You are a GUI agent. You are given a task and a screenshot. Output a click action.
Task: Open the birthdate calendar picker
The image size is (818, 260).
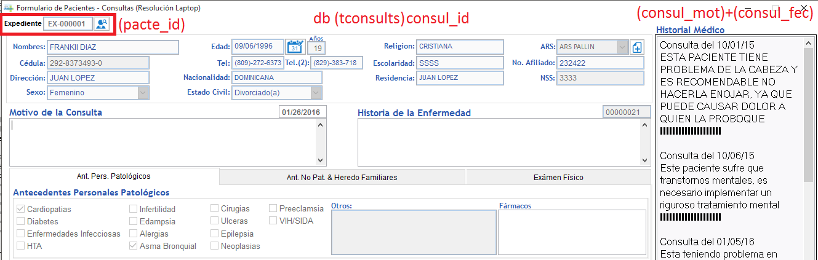295,47
